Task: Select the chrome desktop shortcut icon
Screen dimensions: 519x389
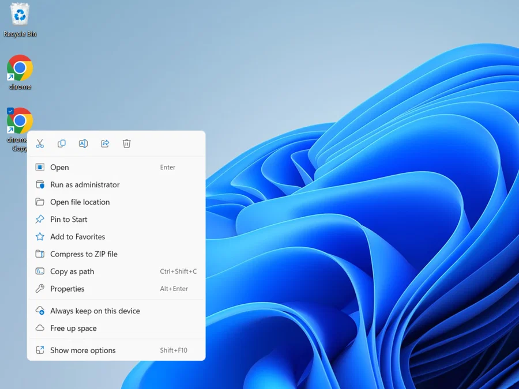Action: (20, 68)
